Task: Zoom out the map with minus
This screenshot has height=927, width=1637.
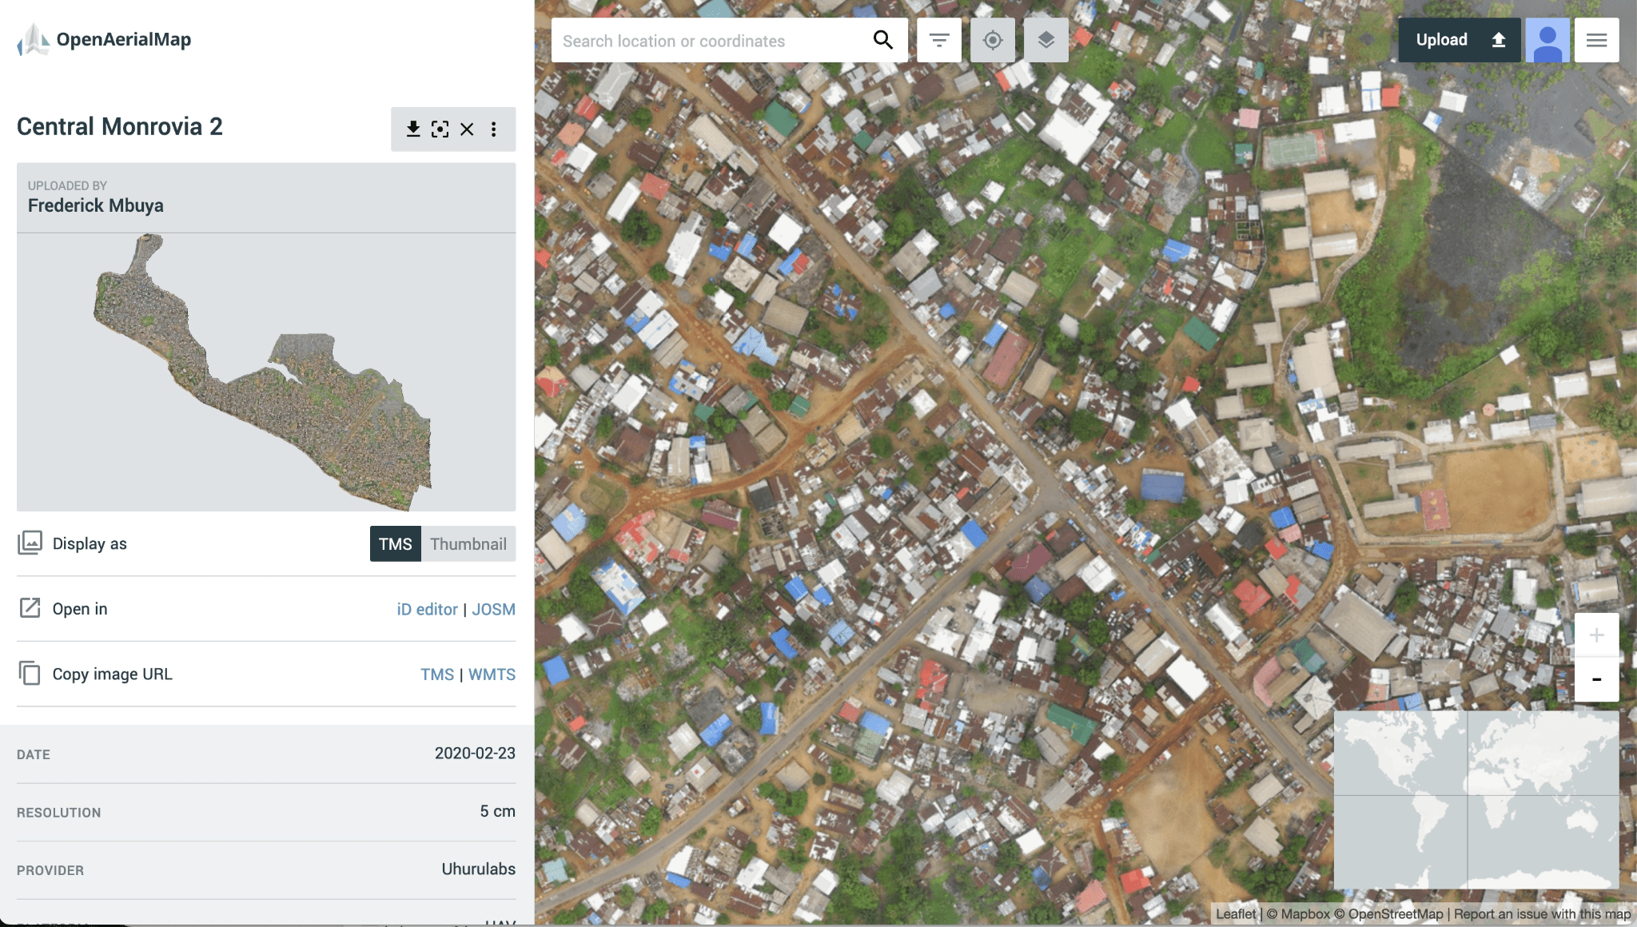Action: pos(1596,680)
